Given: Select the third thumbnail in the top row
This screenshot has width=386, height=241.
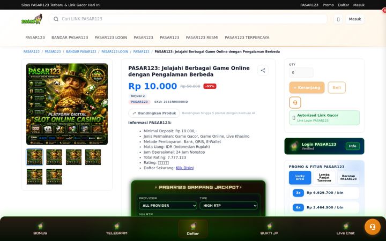Looking at the screenshot, I should point(73,157).
